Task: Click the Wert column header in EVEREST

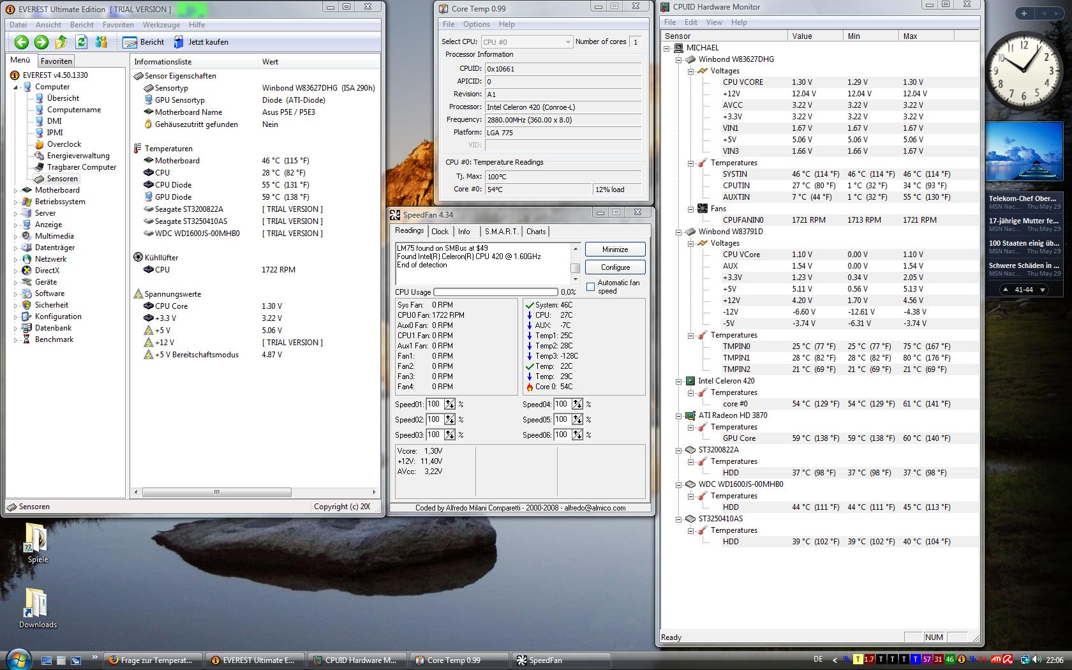Action: (318, 62)
